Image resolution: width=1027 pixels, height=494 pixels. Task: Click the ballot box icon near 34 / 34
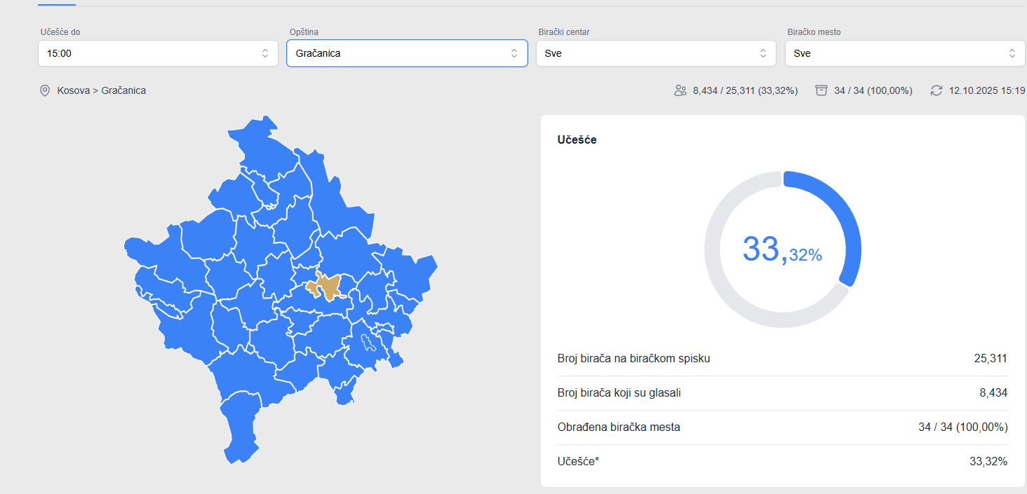(x=821, y=90)
